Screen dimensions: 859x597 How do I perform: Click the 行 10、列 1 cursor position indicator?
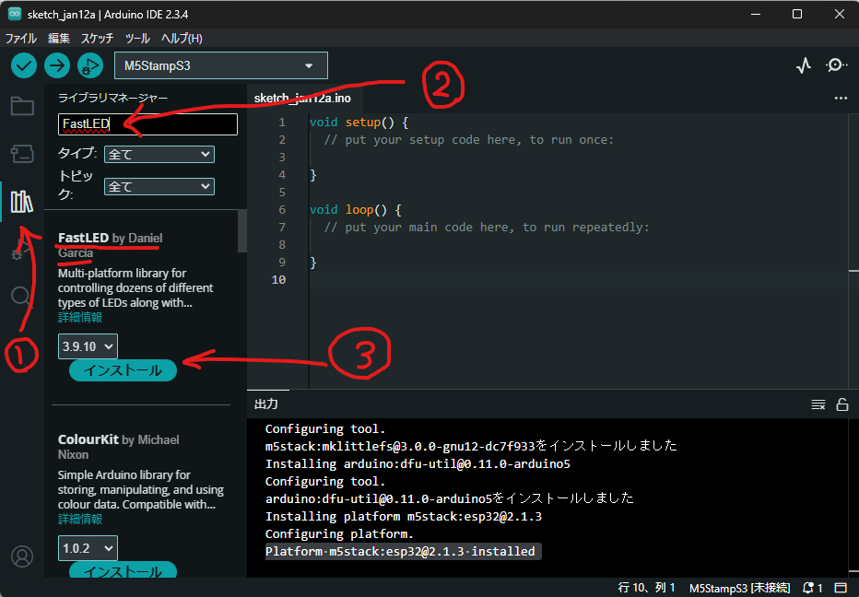click(x=646, y=588)
